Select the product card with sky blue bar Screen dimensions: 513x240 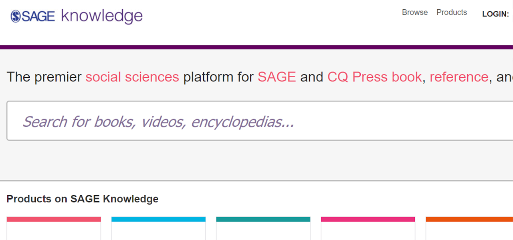coord(158,228)
